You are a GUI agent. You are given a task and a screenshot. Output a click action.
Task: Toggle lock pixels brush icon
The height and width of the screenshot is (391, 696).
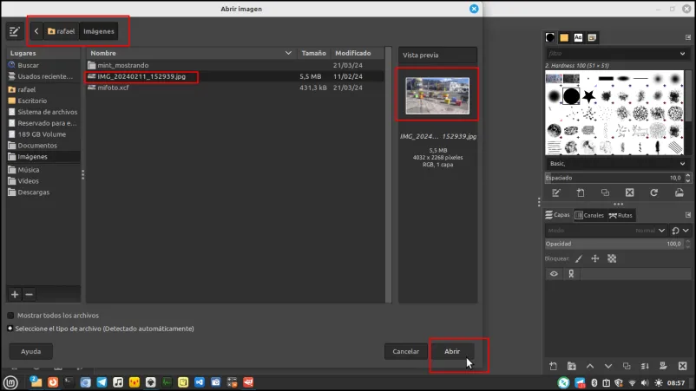(x=579, y=259)
